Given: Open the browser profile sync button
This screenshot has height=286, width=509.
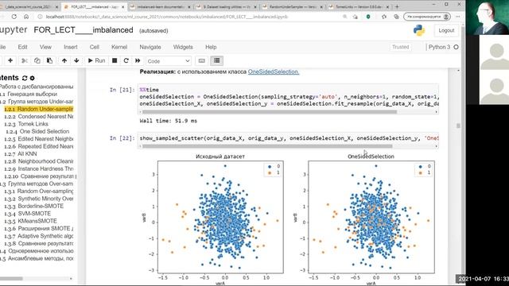Looking at the screenshot, I should [427, 17].
